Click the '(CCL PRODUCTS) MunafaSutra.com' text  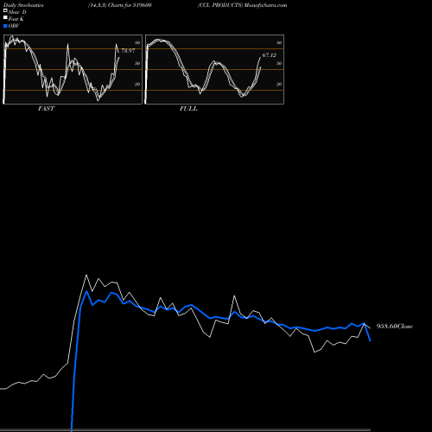tap(242, 5)
